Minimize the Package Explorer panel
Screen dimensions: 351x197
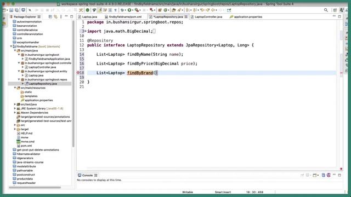(x=66, y=16)
